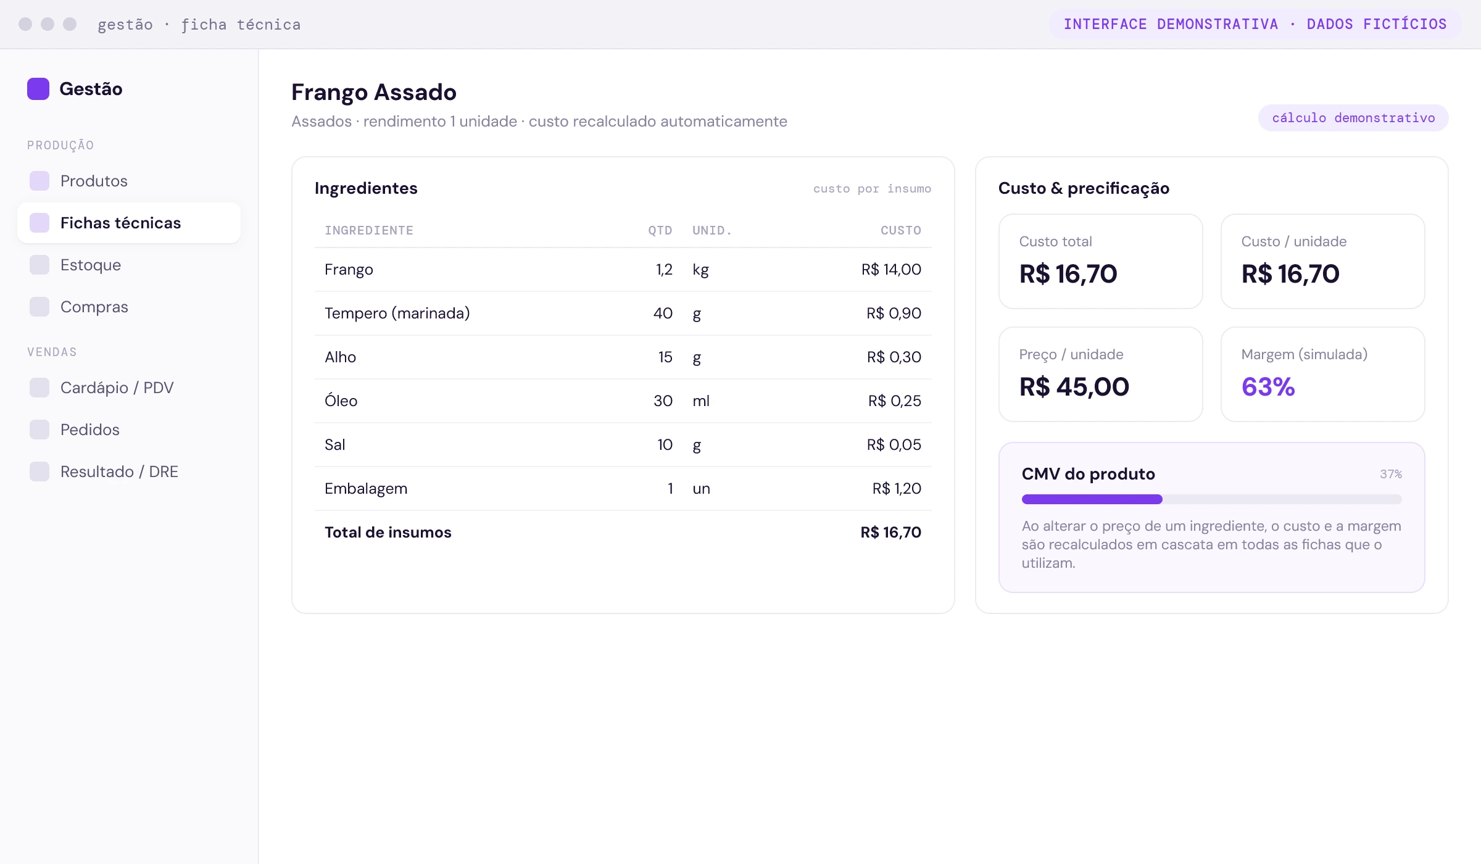Click the icon beside Cardápio / PDV
The image size is (1481, 864).
click(x=39, y=388)
